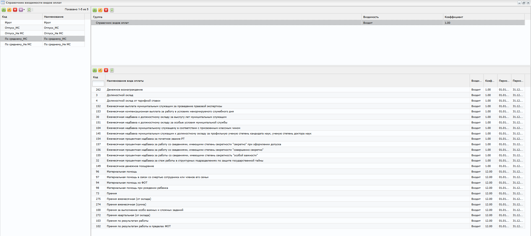Screen dimensions: 531x236
Task: Click the Код filter input field
Action: 98,83
